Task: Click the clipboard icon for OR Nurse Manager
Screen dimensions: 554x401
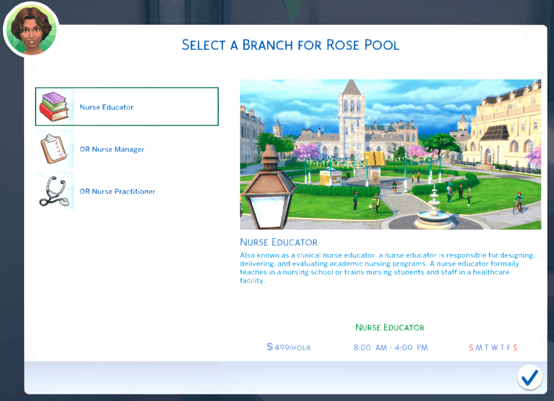Action: click(55, 149)
